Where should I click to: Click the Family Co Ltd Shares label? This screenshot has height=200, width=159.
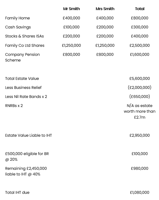pyautogui.click(x=25, y=45)
